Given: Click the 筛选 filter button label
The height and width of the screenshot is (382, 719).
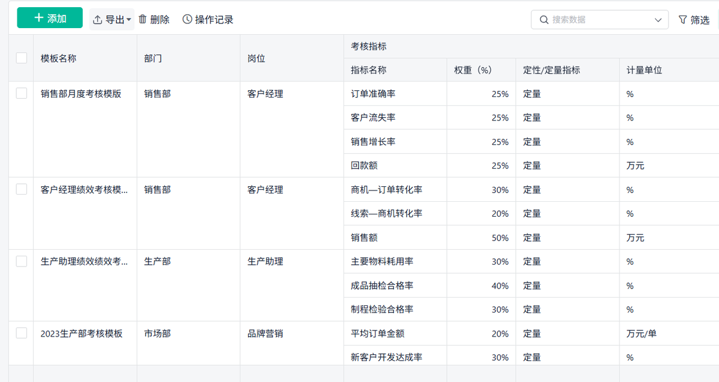Looking at the screenshot, I should [x=700, y=20].
